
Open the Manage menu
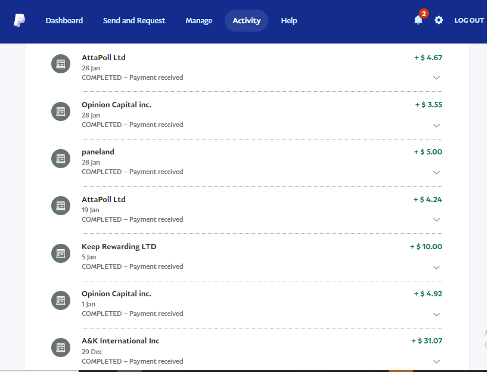pyautogui.click(x=199, y=20)
